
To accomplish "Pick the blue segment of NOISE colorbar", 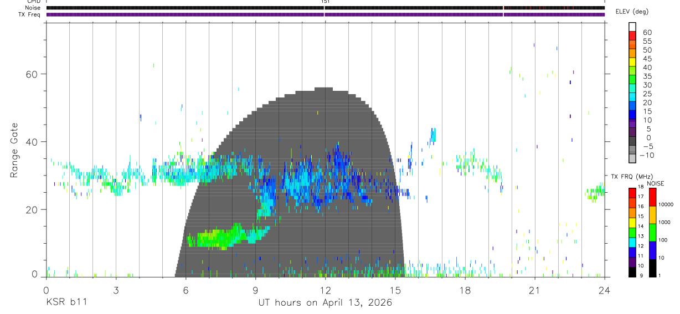I will click(652, 250).
